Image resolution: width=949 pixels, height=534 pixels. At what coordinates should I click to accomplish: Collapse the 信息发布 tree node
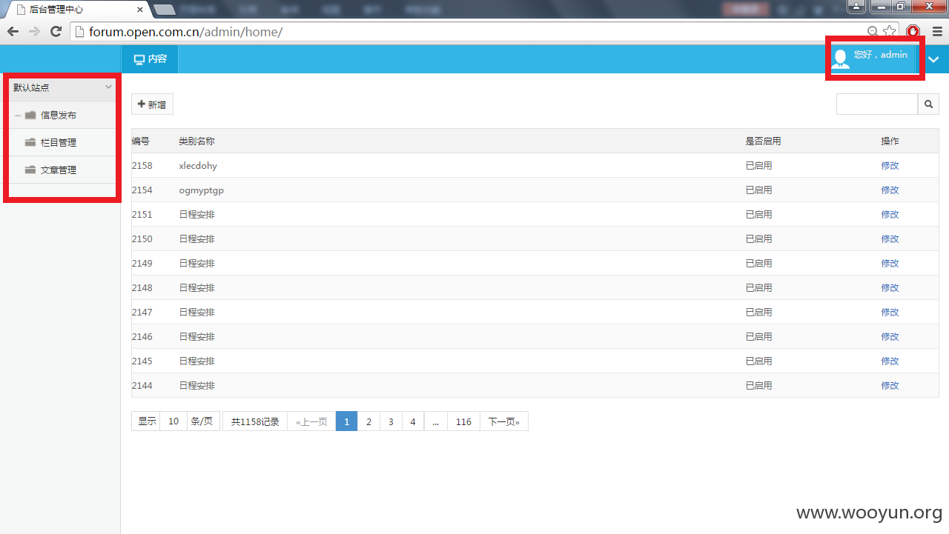(18, 116)
